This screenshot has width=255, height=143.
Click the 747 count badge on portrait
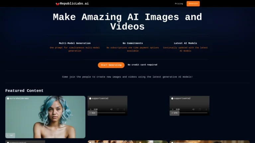point(10,135)
